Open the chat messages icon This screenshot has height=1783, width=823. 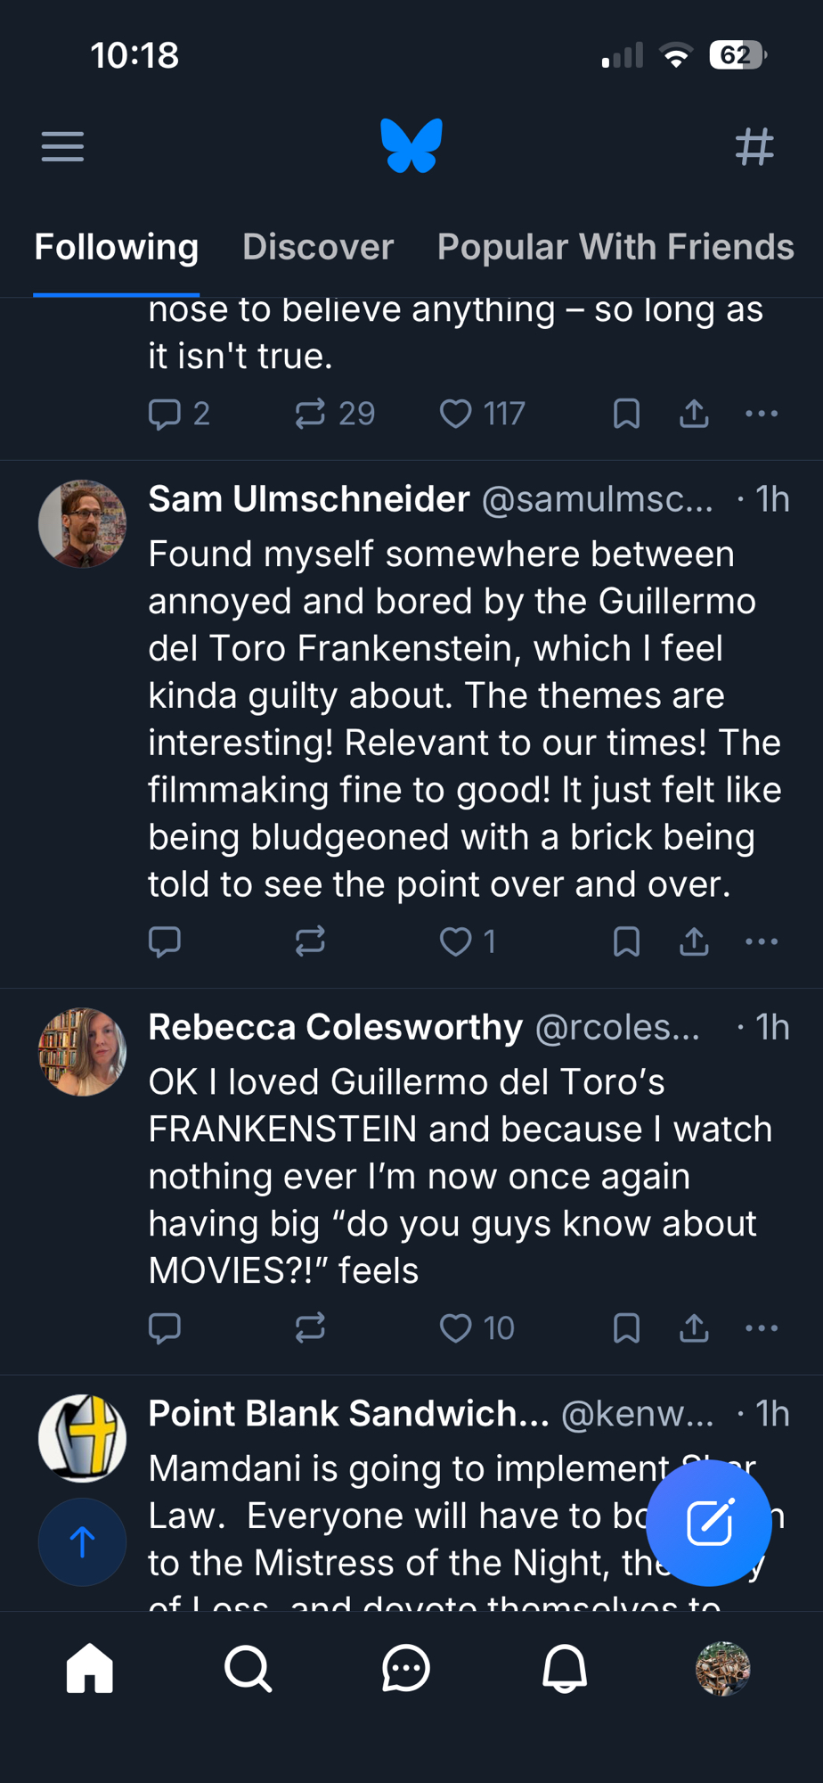coord(406,1668)
